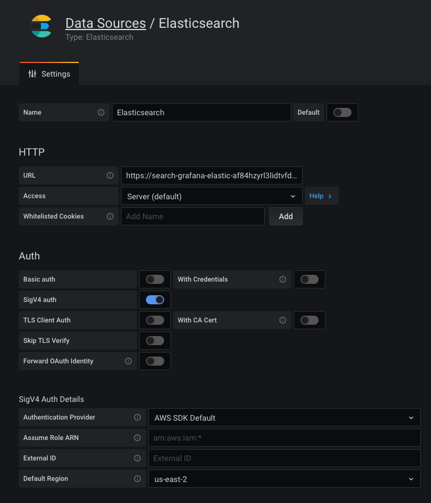431x503 pixels.
Task: Enable Basic auth
Action: tap(154, 279)
